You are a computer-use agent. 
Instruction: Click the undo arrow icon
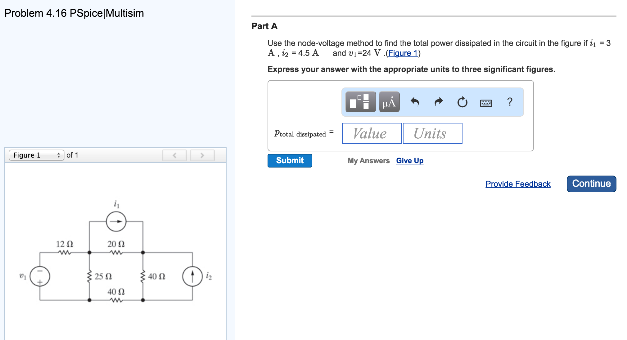click(415, 102)
